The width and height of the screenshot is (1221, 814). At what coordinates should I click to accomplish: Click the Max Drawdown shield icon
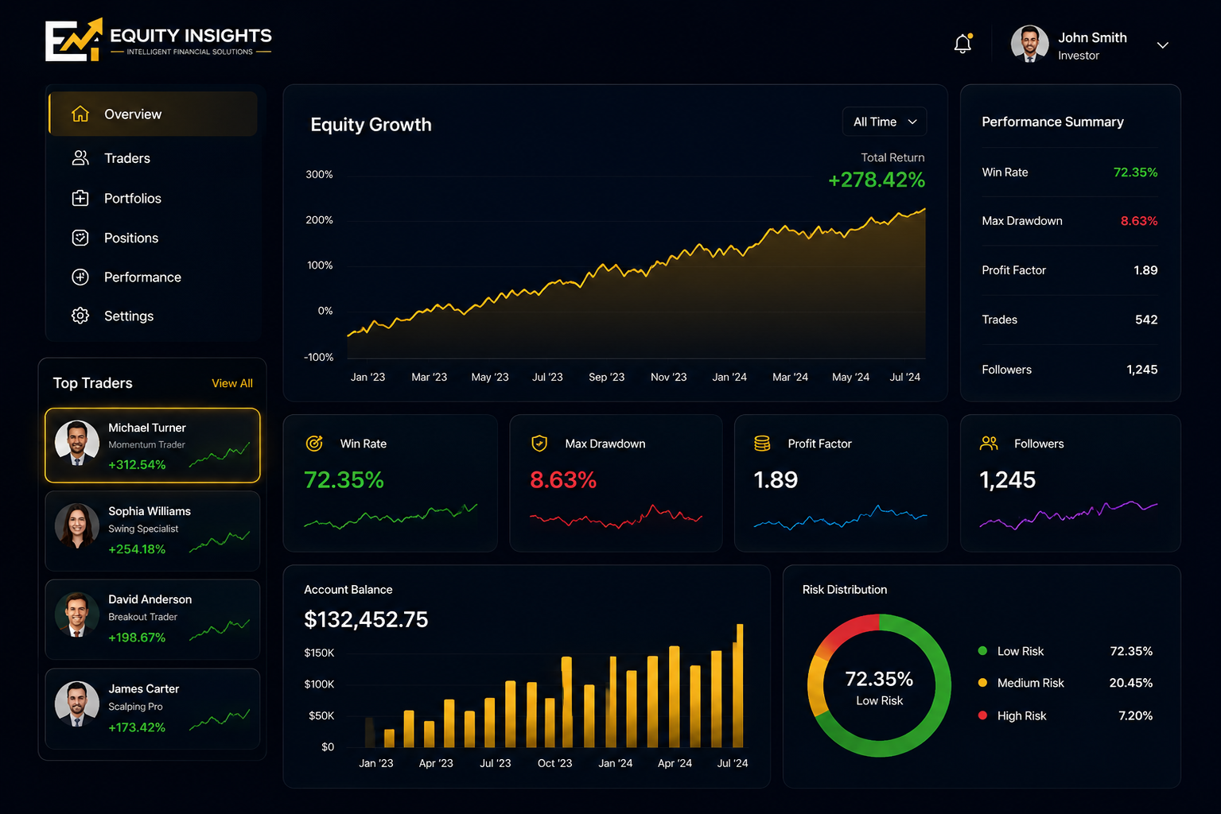539,444
